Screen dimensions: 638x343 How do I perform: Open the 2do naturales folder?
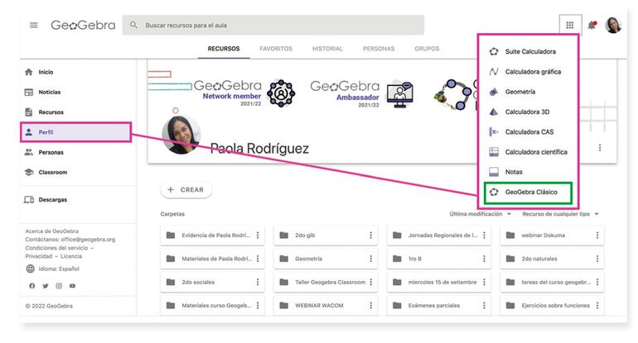click(x=552, y=259)
